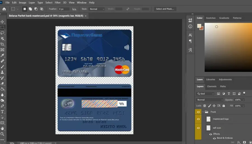Select the Lasso tool
This screenshot has width=252, height=144.
click(3, 33)
